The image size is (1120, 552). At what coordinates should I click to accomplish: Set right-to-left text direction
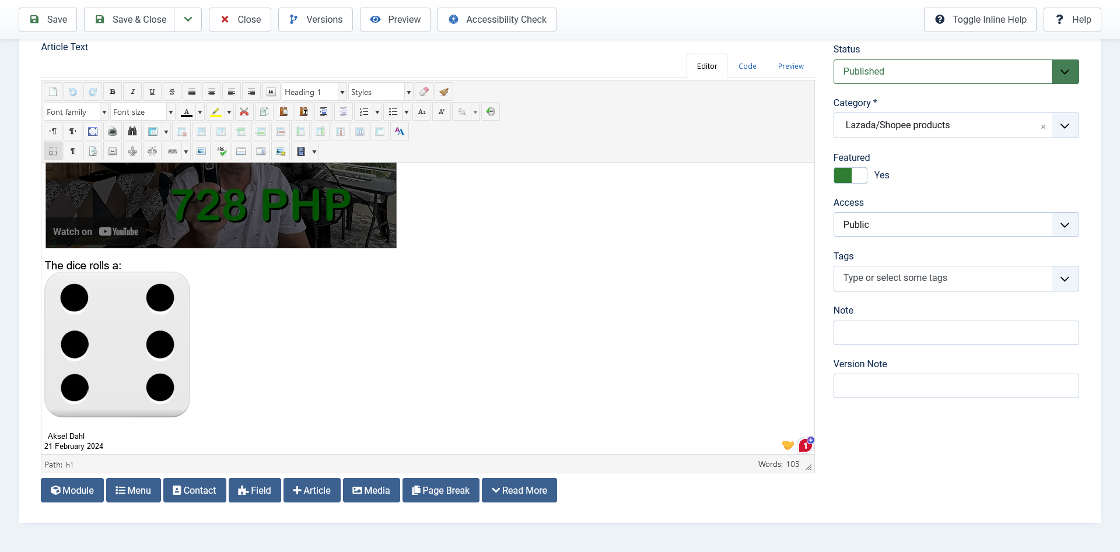(x=73, y=131)
